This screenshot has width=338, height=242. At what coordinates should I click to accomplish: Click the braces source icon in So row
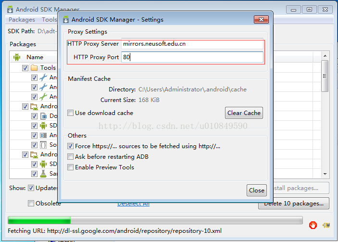43,145
